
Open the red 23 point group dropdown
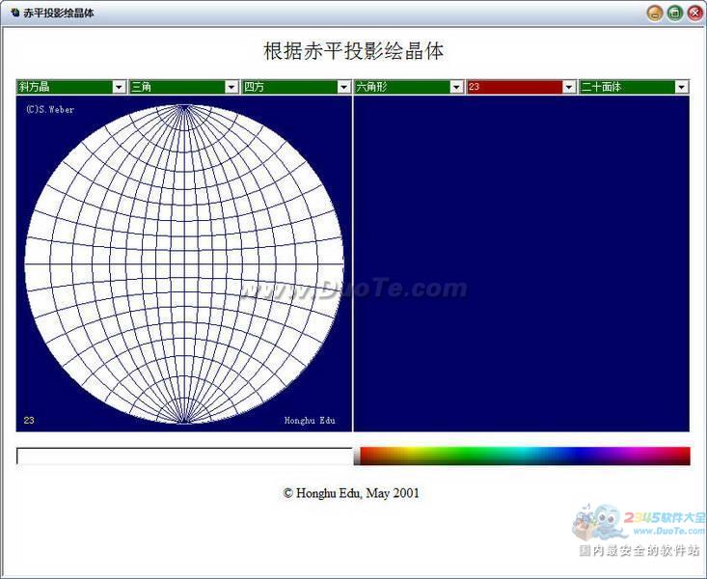tap(521, 87)
